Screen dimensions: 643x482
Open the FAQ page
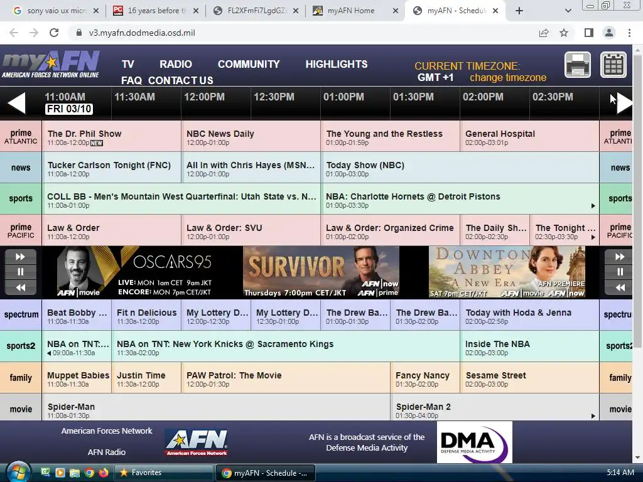coord(131,80)
